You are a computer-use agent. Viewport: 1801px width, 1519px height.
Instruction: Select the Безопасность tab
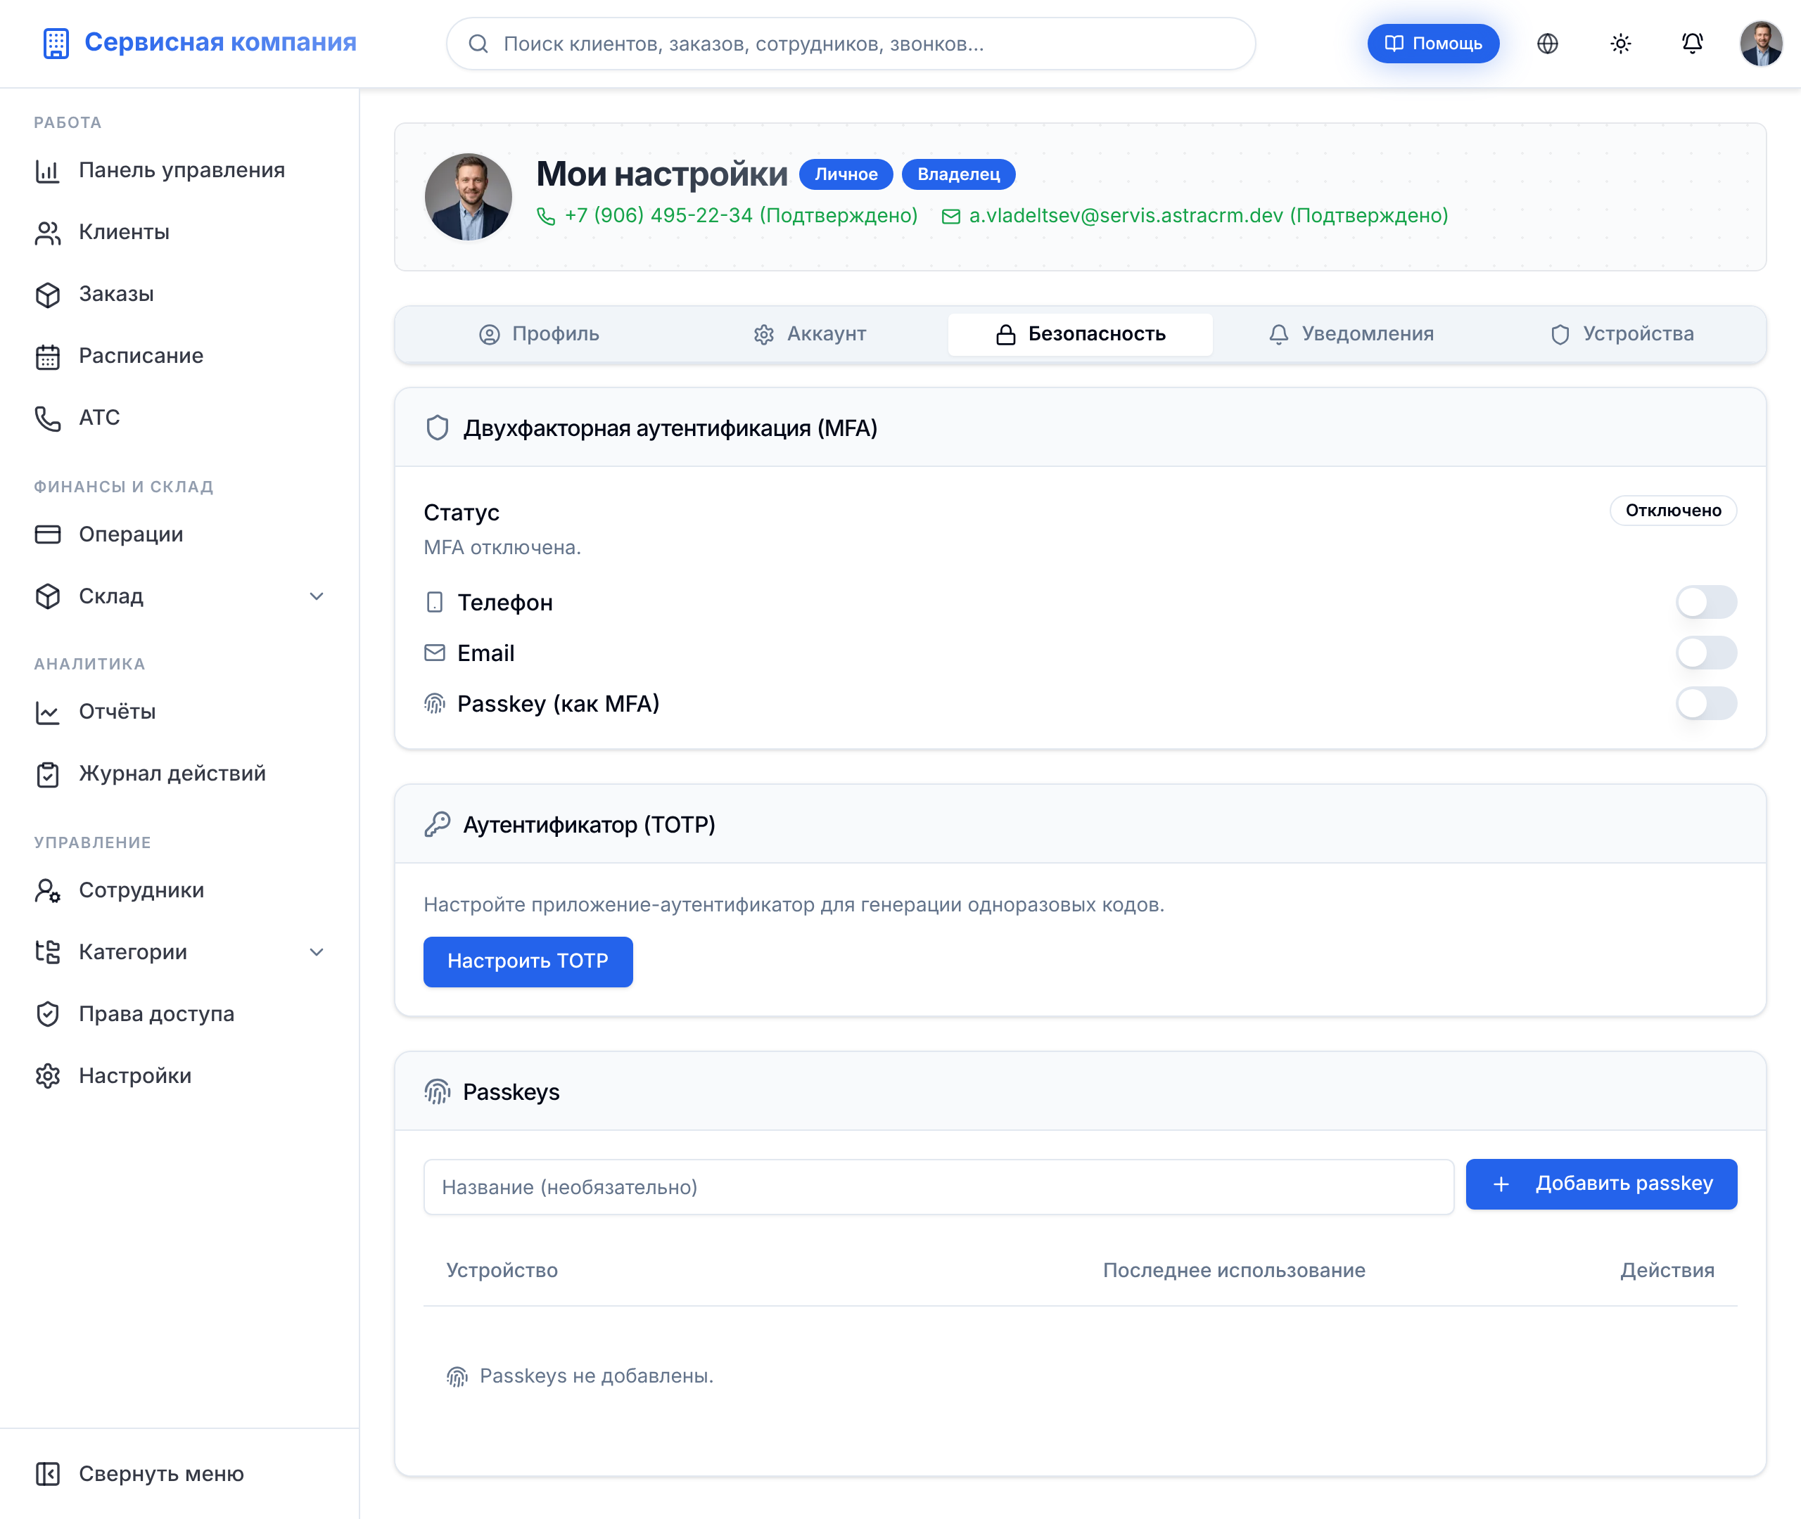click(x=1080, y=334)
